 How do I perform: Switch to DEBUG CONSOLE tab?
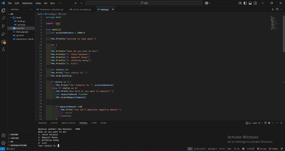click(x=68, y=123)
